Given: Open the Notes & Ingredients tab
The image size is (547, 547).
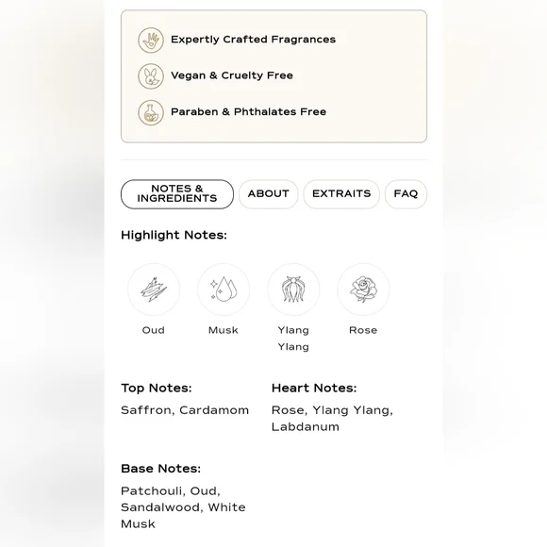Looking at the screenshot, I should 177,194.
